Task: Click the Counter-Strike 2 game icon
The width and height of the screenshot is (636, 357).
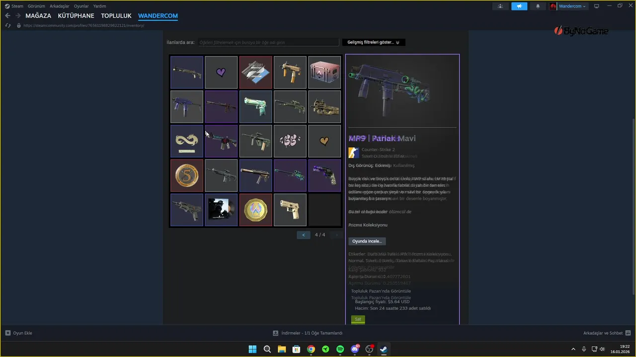Action: 353,153
